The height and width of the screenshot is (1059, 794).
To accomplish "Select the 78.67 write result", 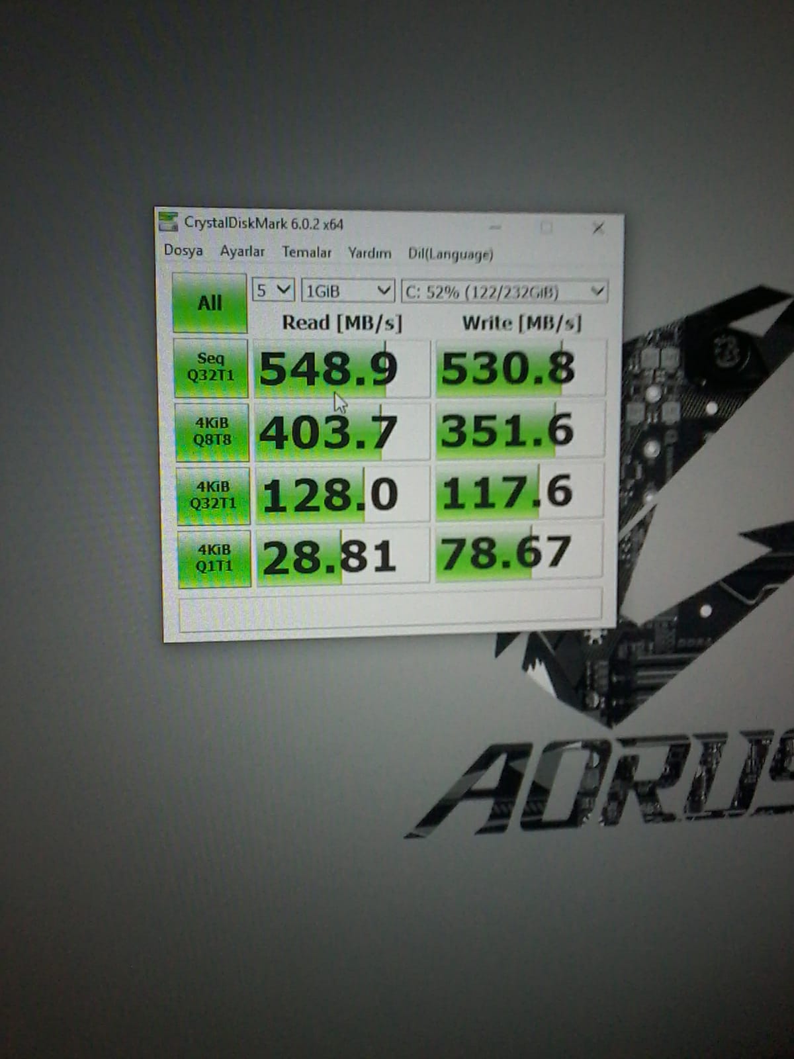I will 519,552.
